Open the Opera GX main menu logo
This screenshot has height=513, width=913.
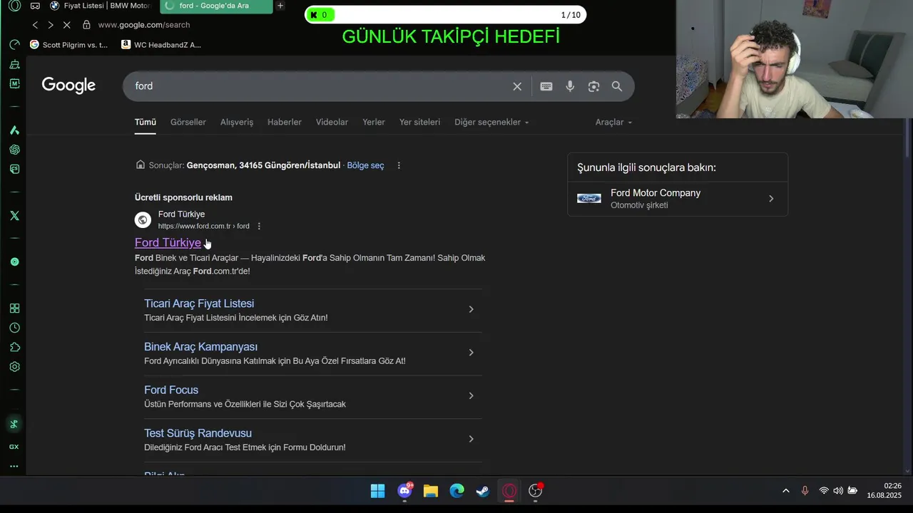(14, 6)
